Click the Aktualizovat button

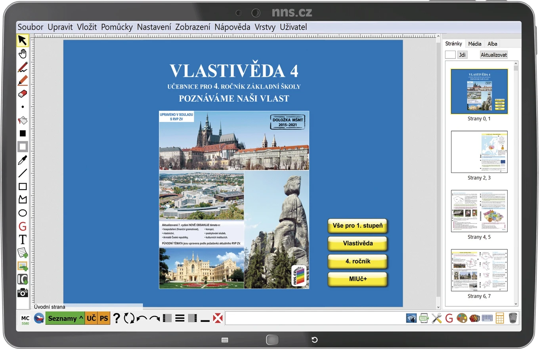click(493, 55)
